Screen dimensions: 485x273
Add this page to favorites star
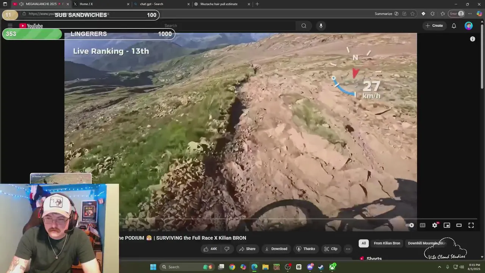click(413, 14)
